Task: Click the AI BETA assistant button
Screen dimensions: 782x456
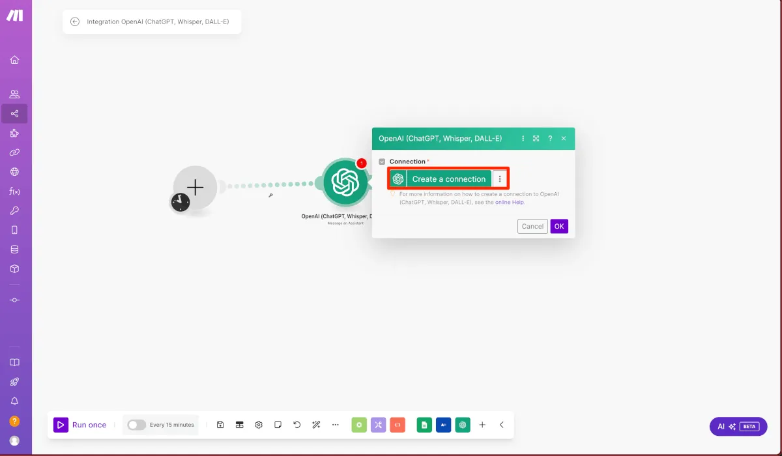Action: (738, 427)
